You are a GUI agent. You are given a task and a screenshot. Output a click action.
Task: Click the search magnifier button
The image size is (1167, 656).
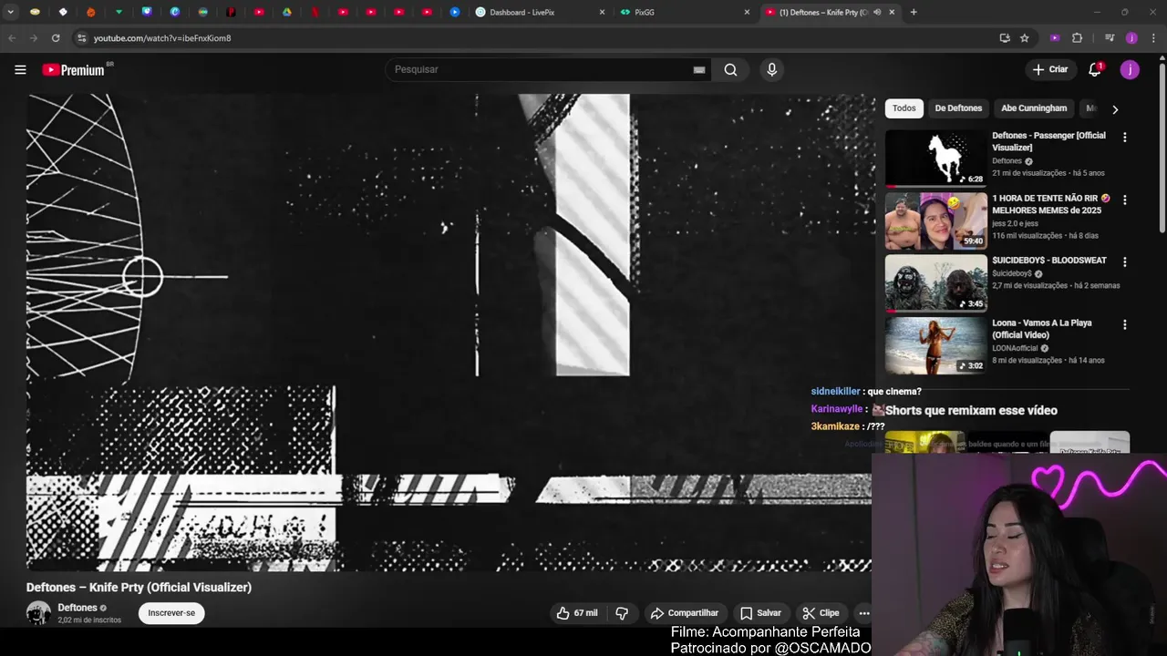pyautogui.click(x=730, y=69)
